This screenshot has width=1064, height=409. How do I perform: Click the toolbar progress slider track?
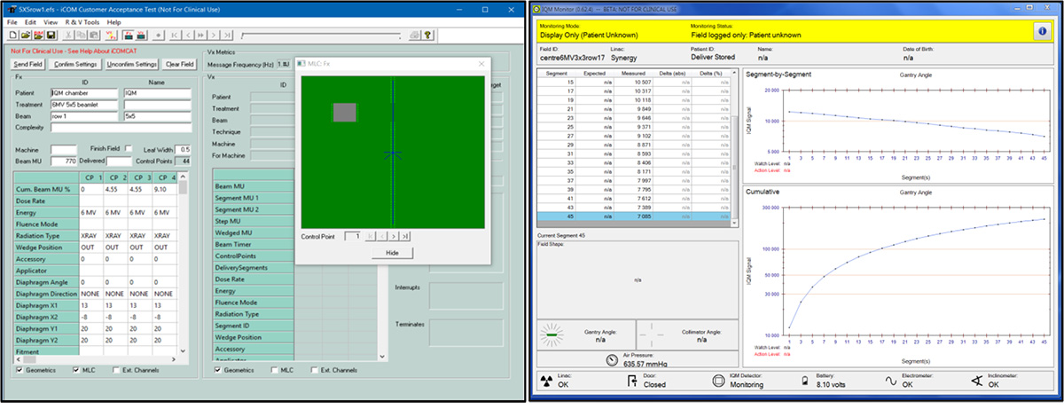coord(320,35)
